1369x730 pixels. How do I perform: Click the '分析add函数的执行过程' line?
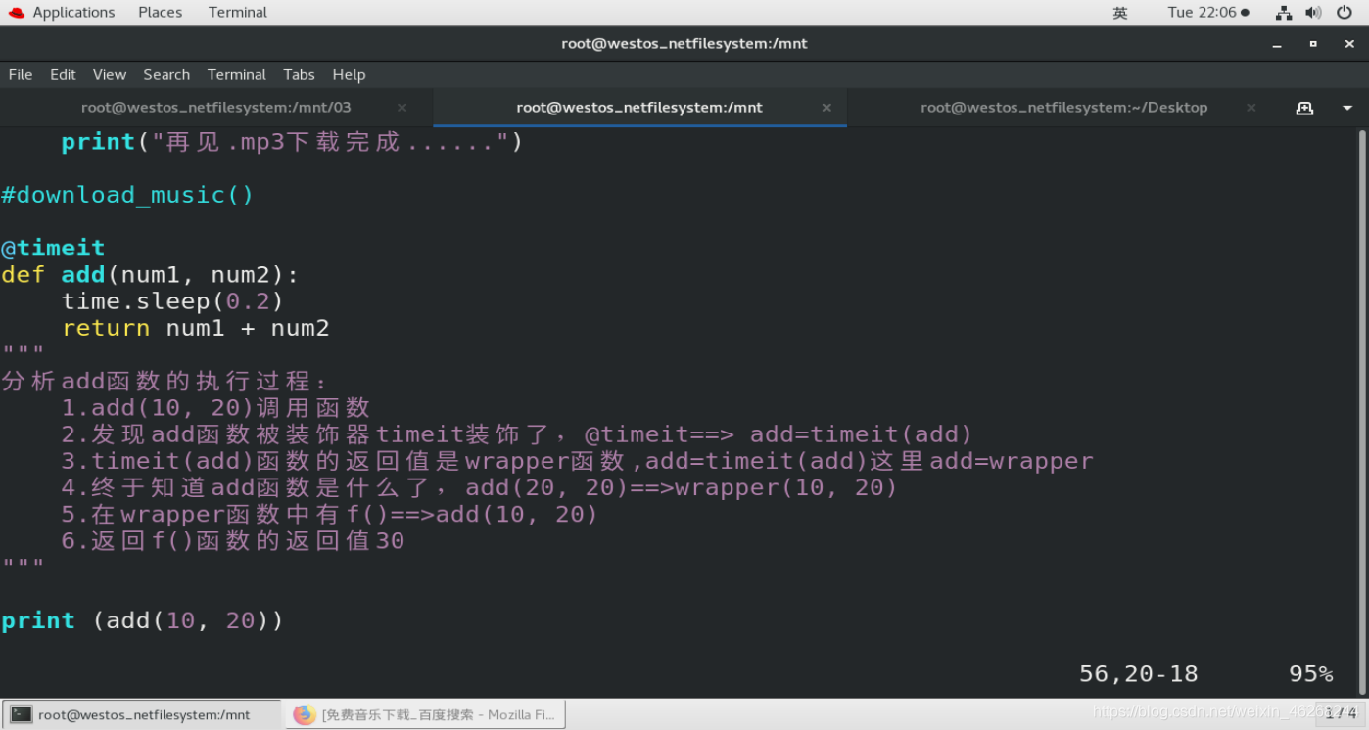pos(165,381)
